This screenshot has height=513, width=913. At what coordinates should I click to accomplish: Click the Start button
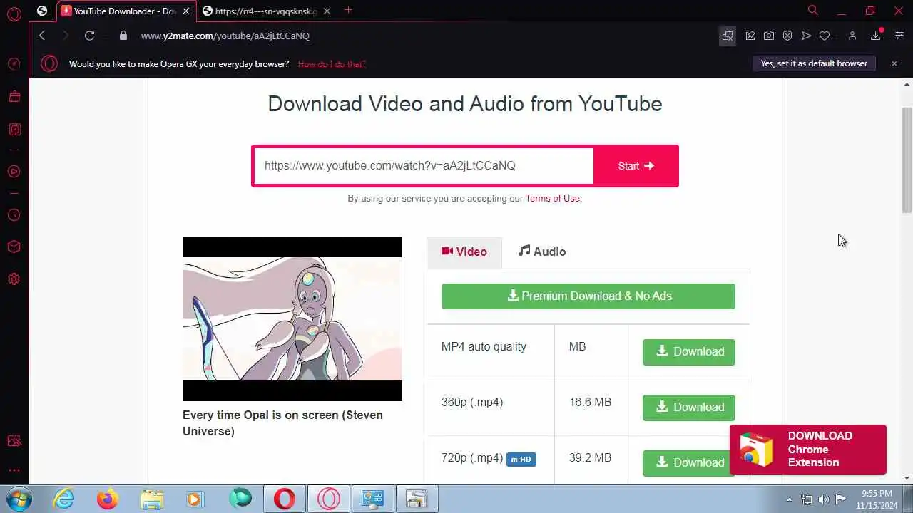(636, 166)
